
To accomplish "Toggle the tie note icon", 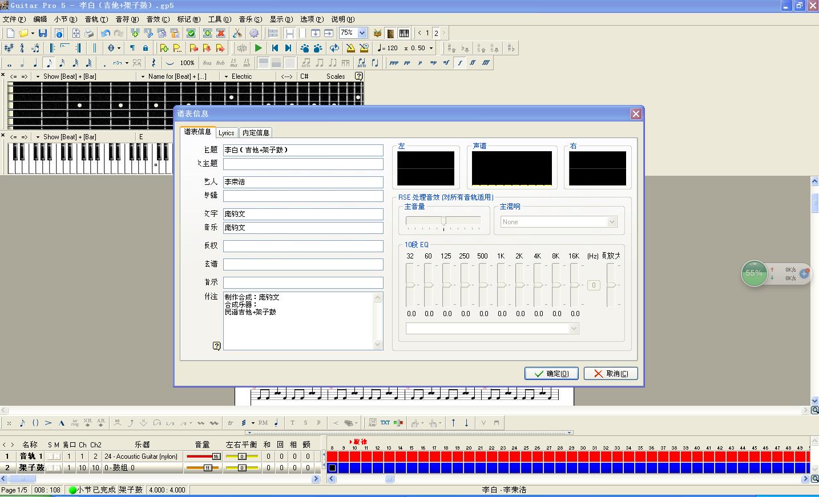I will click(x=170, y=63).
